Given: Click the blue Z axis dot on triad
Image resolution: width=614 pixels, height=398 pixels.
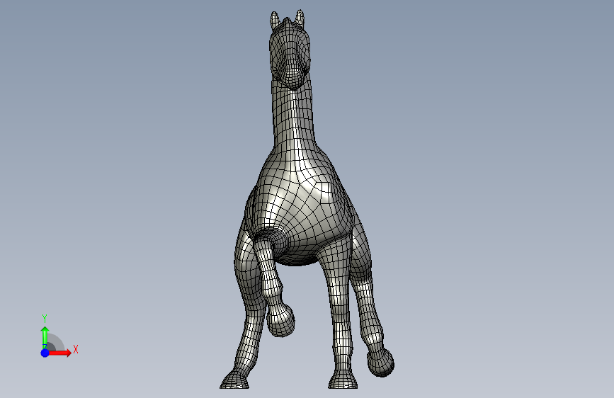Looking at the screenshot, I should [45, 353].
